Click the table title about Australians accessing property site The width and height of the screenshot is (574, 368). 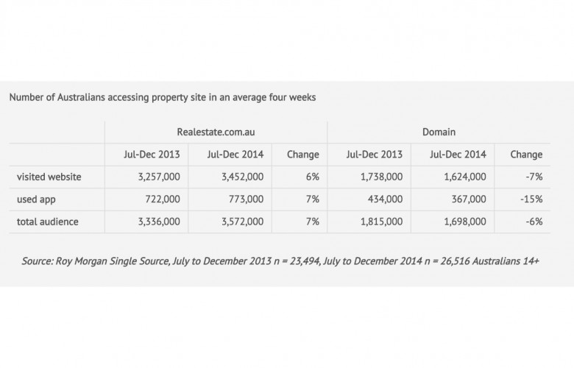(x=163, y=97)
